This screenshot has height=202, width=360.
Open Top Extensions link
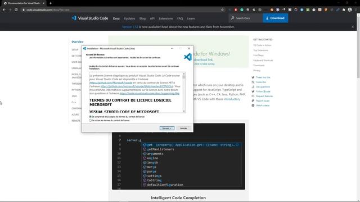260,50
